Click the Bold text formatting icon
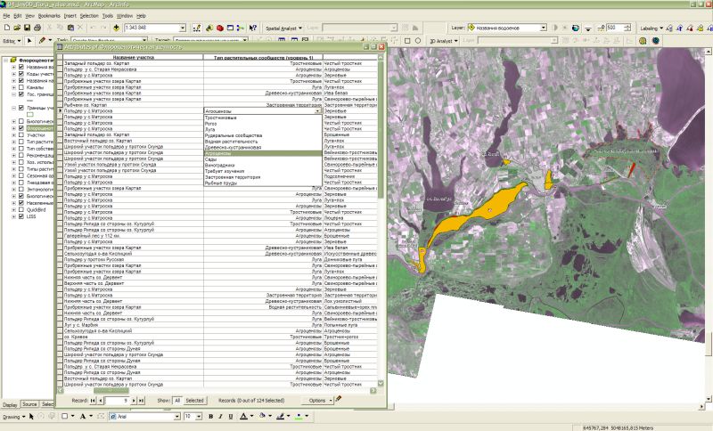Viewport: 713px width, 431px height. point(210,416)
